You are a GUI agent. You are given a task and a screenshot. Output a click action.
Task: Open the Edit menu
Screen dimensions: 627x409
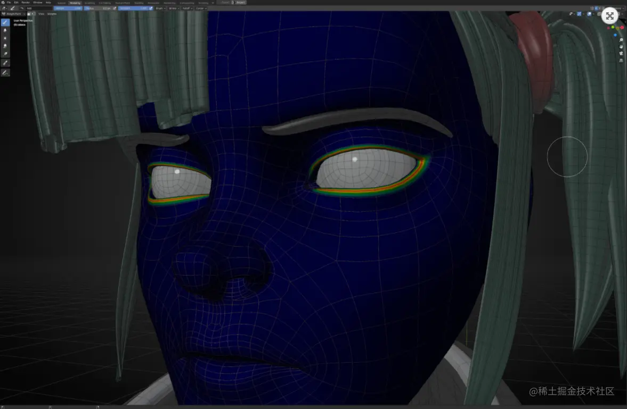click(17, 3)
